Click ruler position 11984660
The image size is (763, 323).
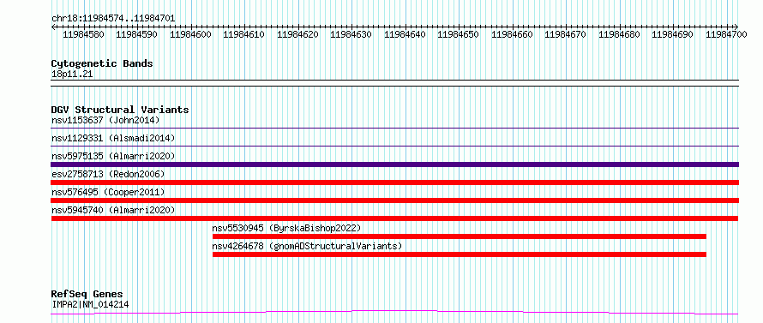512,34
